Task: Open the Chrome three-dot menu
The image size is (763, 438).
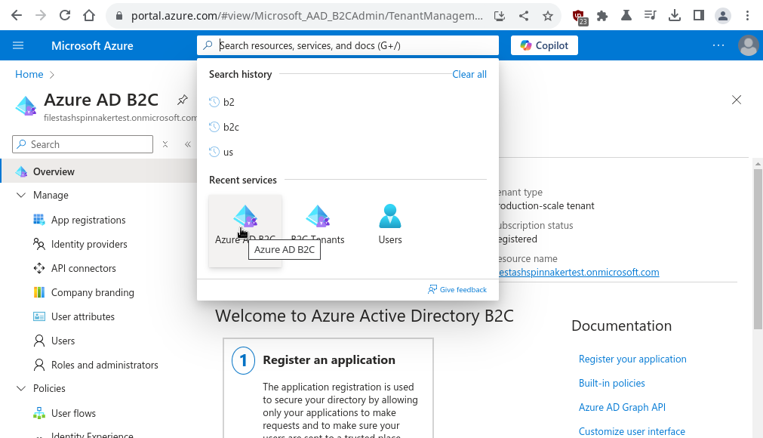Action: tap(747, 16)
